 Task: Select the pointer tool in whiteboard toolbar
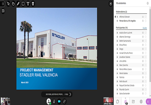(x=8, y=4)
